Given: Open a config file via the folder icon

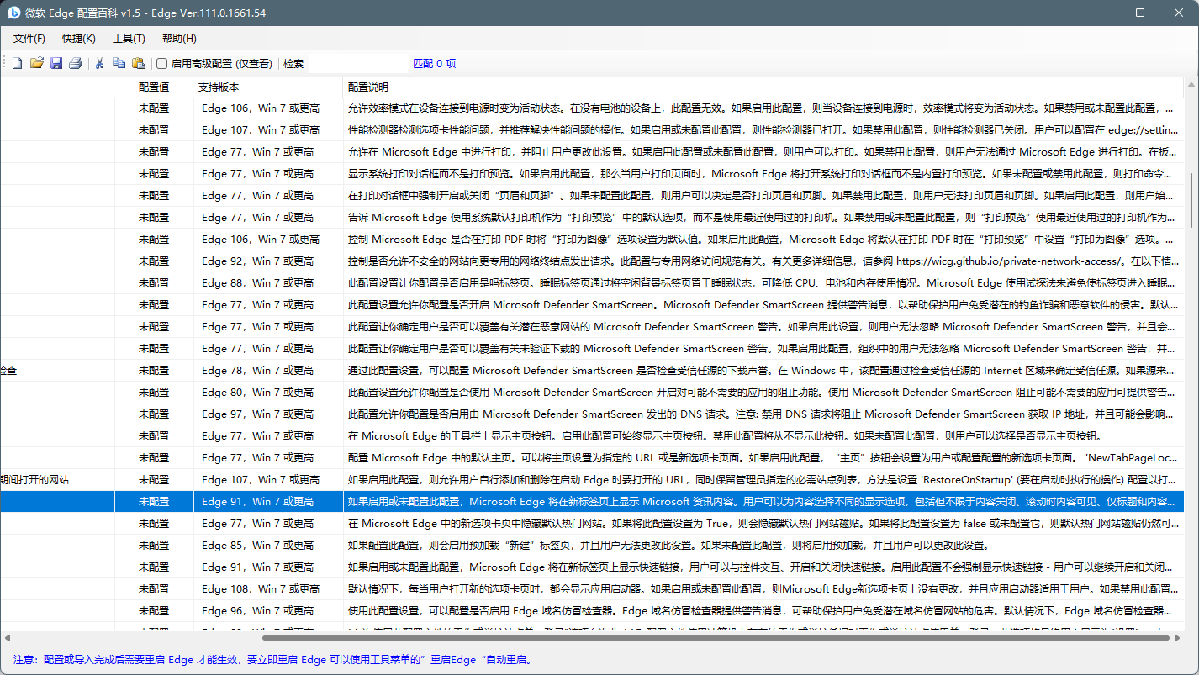Looking at the screenshot, I should tap(37, 63).
